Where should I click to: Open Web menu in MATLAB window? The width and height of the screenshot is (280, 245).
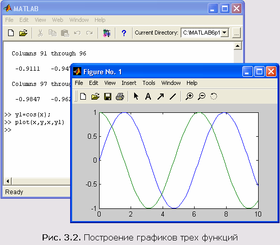click(x=57, y=20)
